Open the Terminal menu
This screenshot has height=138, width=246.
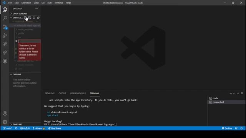pyautogui.click(x=59, y=3)
